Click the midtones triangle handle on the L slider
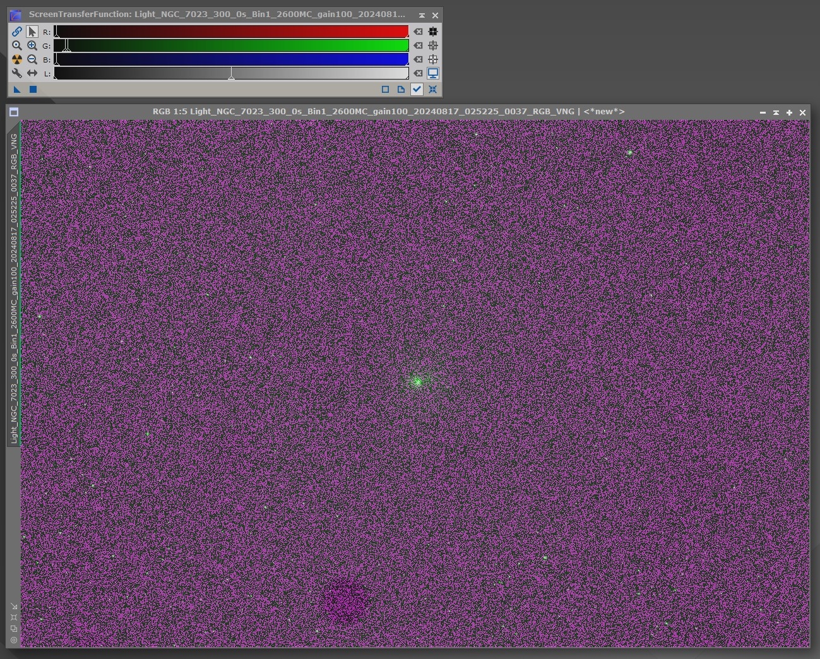 coord(231,76)
